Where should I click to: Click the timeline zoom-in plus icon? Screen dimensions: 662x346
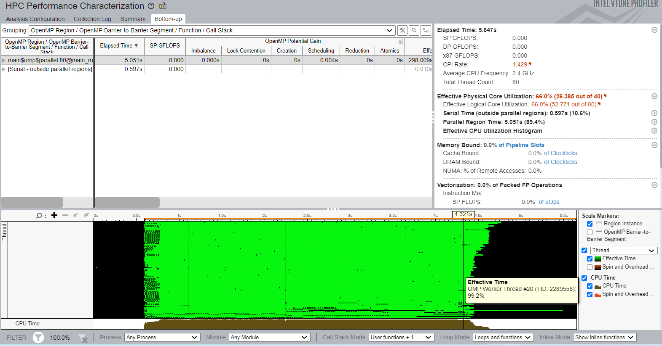[x=54, y=215]
